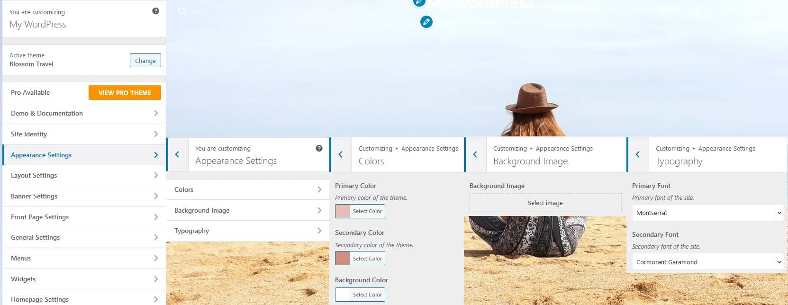
Task: Click Appearance Settings breadcrumb in Colors header
Action: coord(430,148)
